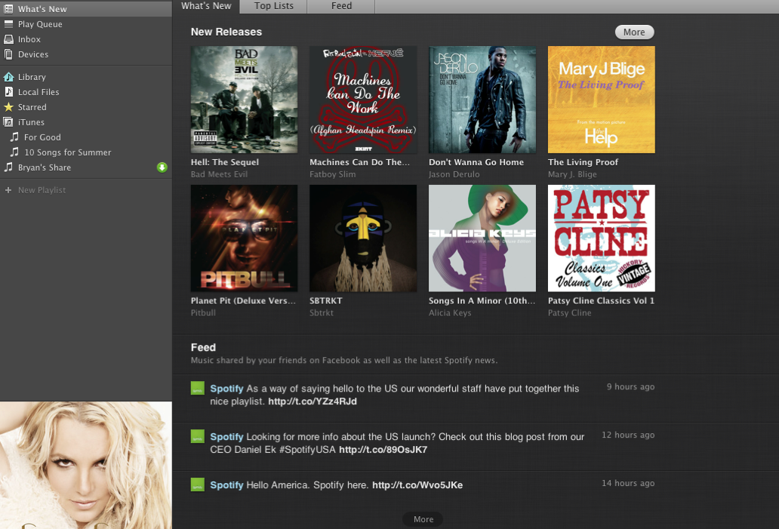Image resolution: width=779 pixels, height=529 pixels.
Task: Open the 10 Songs for Summer playlist
Action: coord(86,152)
